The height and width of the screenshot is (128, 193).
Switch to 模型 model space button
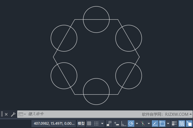click(x=81, y=124)
